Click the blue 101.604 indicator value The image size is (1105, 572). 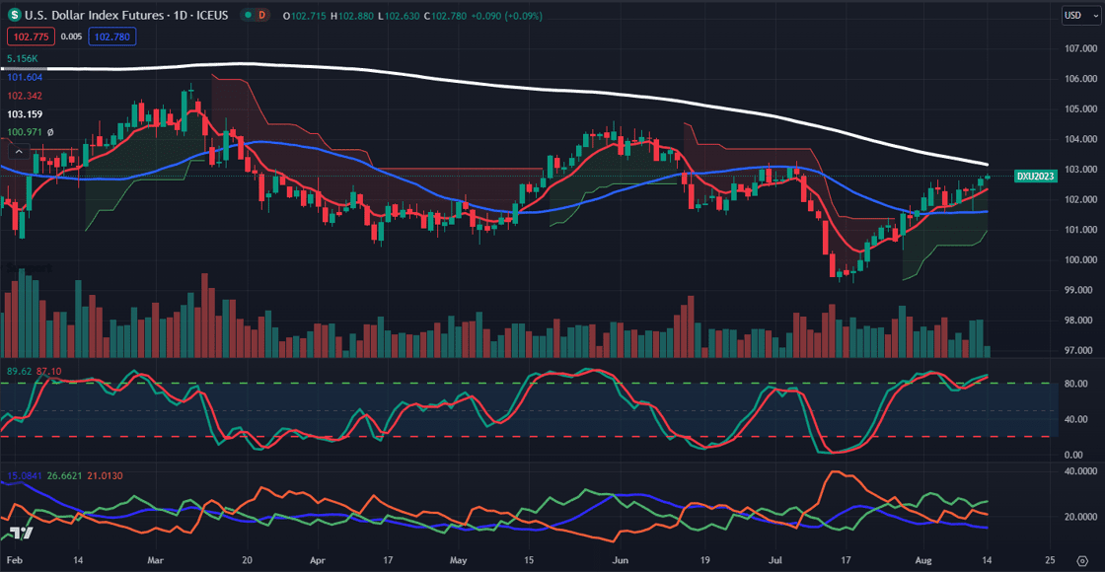(x=25, y=77)
